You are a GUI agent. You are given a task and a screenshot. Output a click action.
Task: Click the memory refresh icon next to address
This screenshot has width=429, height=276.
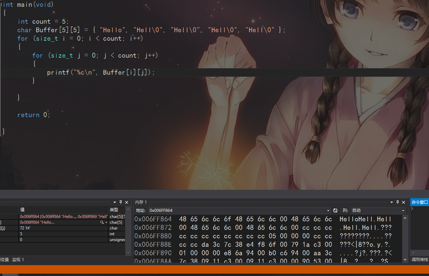click(x=335, y=210)
